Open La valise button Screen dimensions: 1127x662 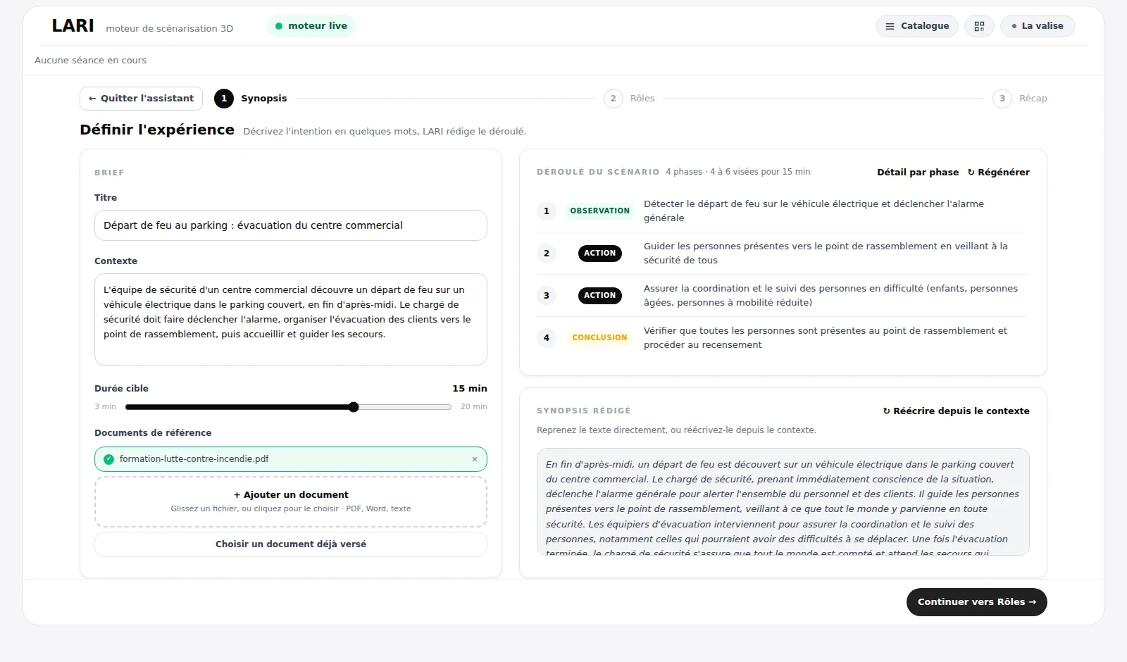coord(1038,26)
